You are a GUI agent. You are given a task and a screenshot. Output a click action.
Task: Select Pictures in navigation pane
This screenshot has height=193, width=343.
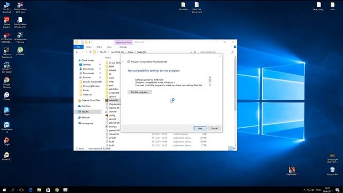click(87, 77)
